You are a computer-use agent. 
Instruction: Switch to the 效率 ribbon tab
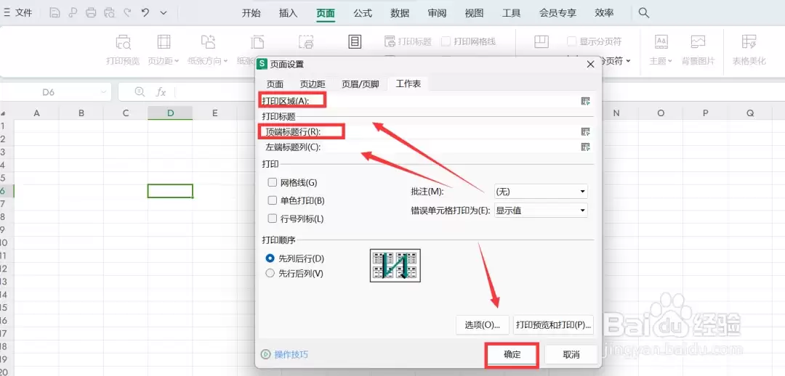(x=604, y=14)
